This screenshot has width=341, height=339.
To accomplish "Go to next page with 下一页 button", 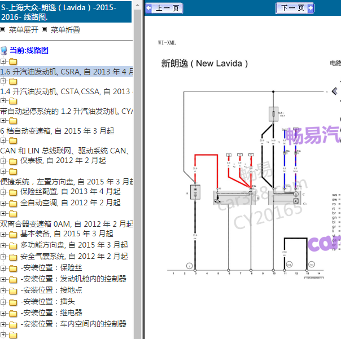I will (x=295, y=8).
